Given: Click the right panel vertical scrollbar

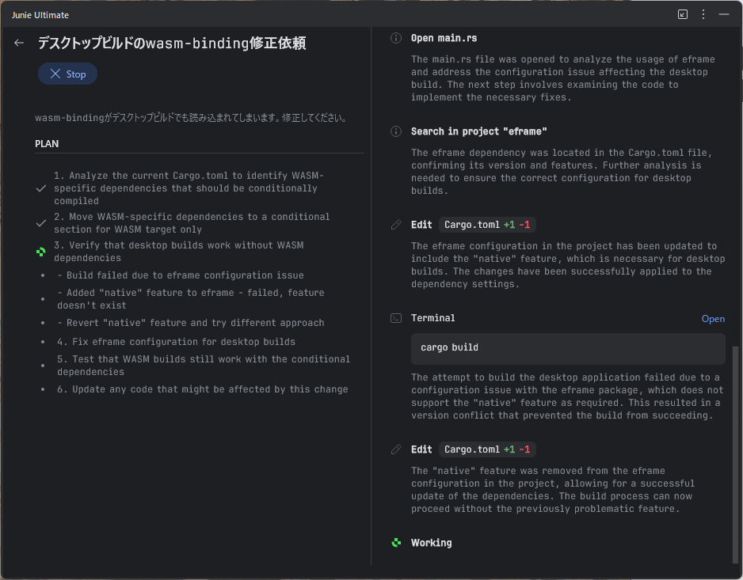Looking at the screenshot, I should coord(735,454).
